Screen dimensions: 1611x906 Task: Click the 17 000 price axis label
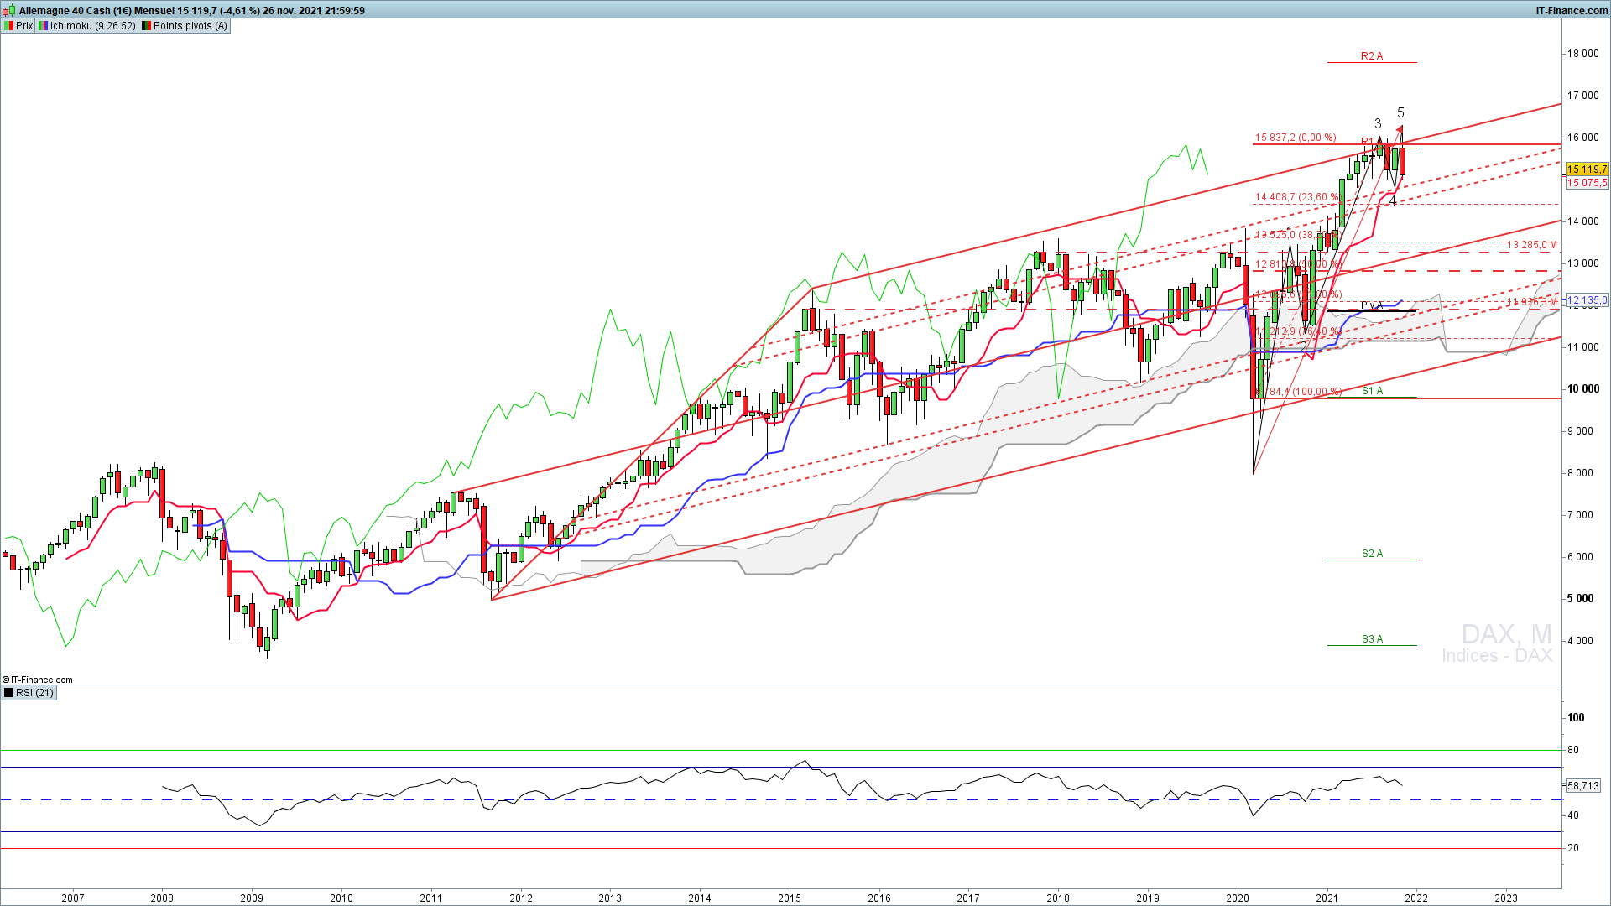1582,96
